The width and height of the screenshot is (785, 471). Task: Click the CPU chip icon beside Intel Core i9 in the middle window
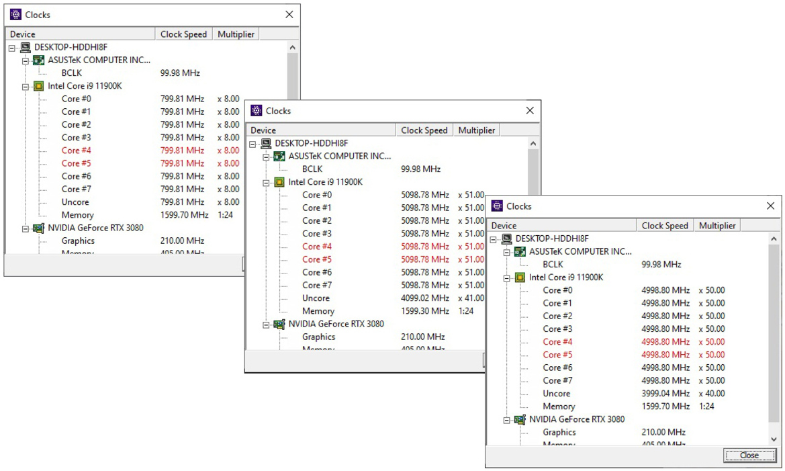(x=279, y=182)
